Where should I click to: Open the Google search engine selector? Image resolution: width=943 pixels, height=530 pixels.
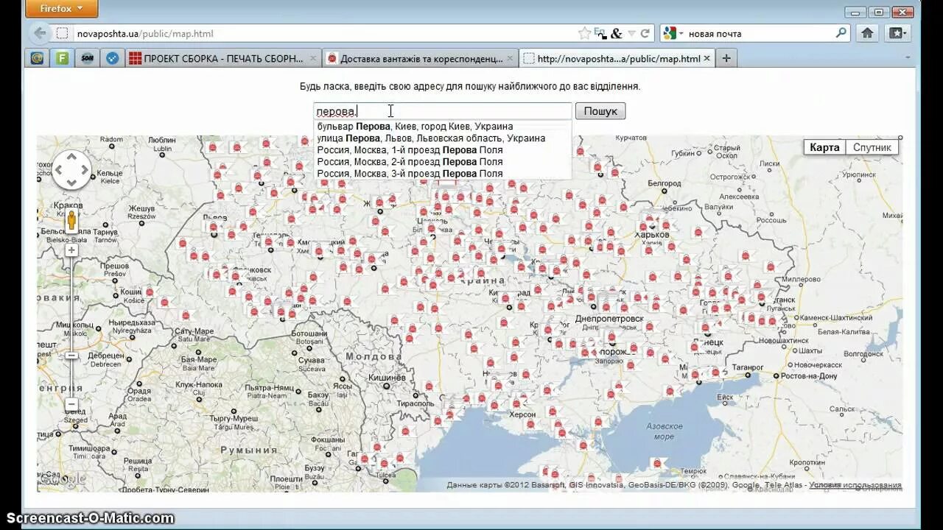[x=673, y=33]
